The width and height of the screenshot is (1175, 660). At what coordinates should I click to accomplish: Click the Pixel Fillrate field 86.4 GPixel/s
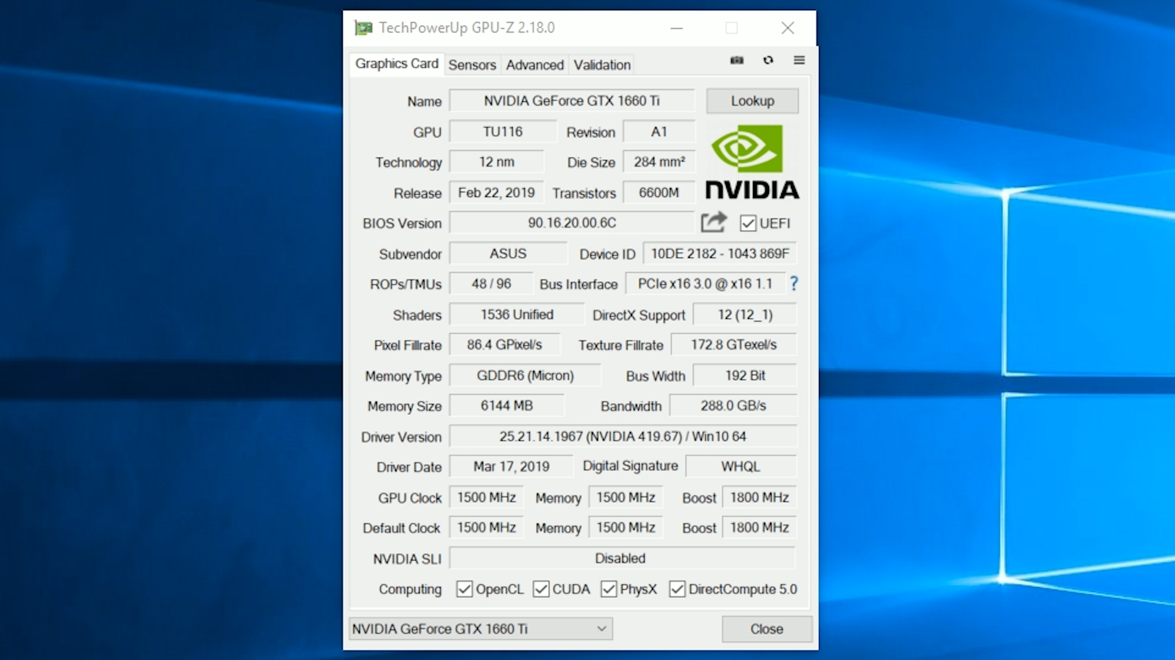click(505, 345)
